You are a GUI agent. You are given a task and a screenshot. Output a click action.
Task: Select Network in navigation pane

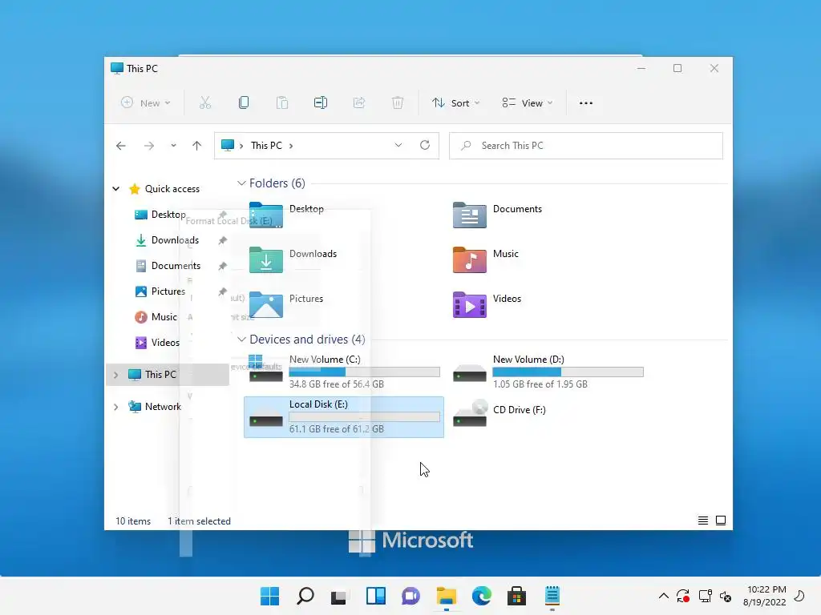pos(162,406)
